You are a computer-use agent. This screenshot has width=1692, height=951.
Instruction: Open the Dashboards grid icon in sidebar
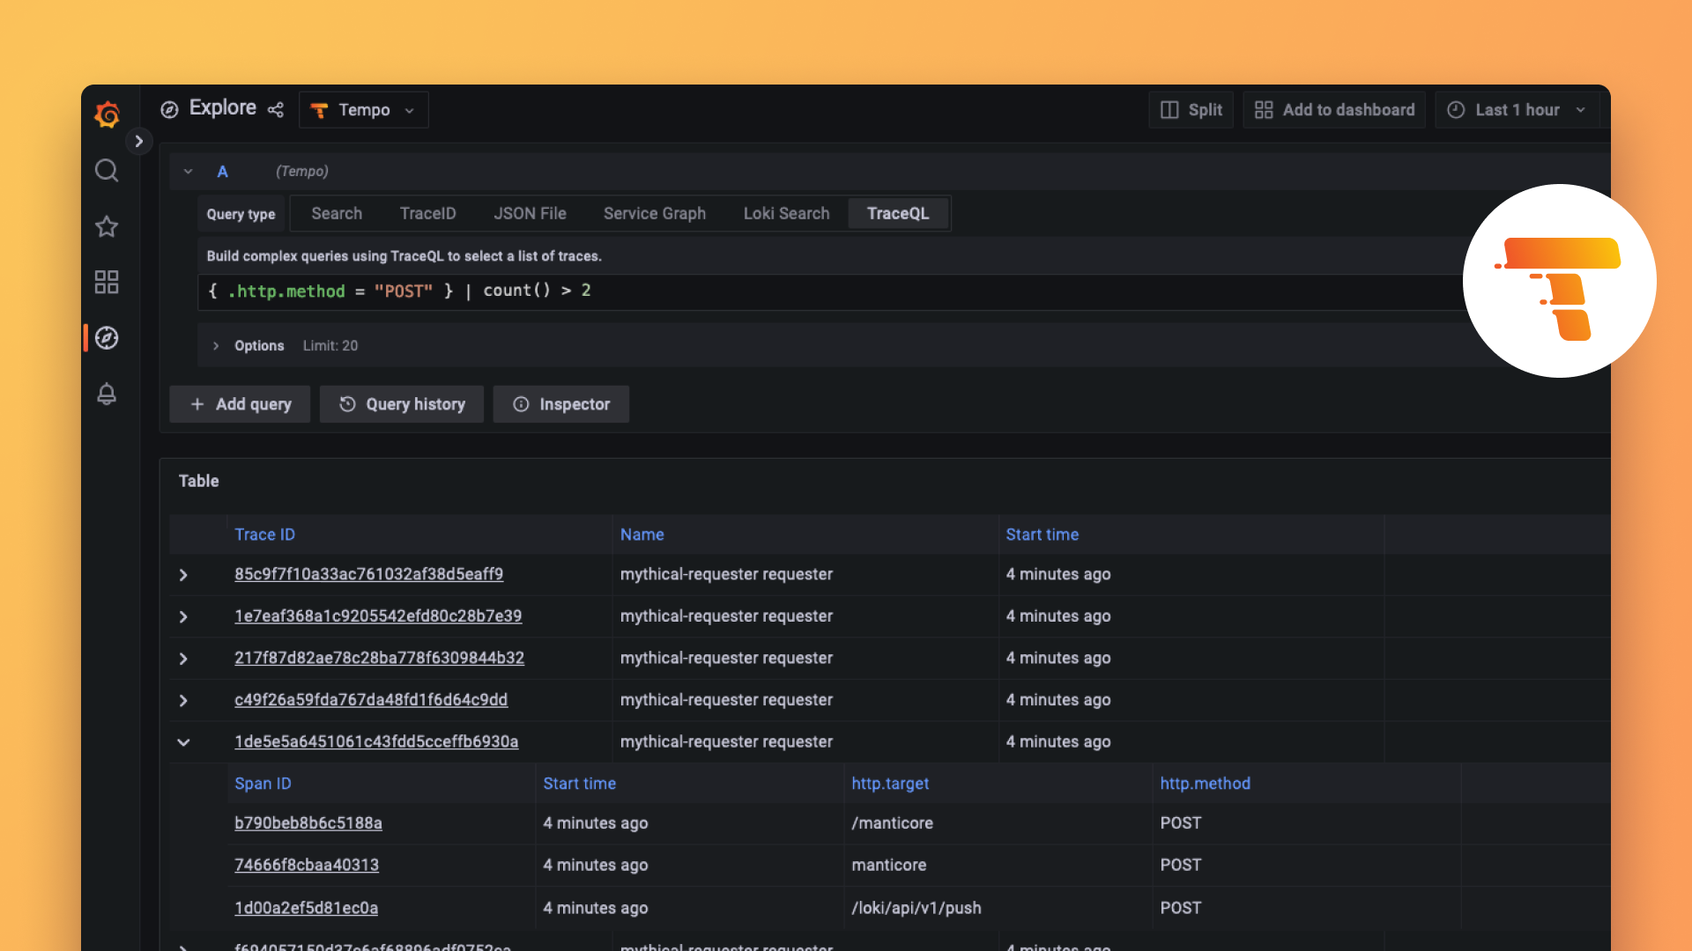coord(107,282)
